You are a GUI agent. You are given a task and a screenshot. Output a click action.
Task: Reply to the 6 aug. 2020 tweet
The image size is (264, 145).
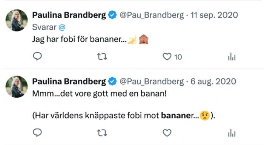coord(37,133)
